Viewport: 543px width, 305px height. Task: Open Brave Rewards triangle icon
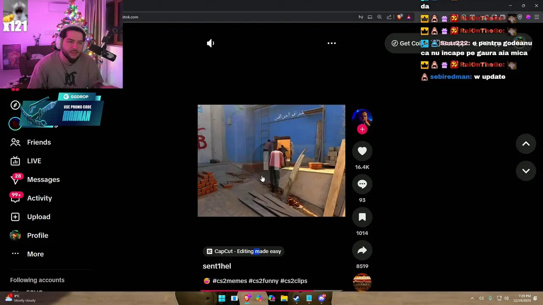[409, 17]
